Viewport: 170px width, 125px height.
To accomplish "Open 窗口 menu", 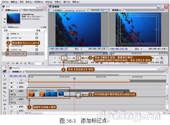I will [67, 2].
